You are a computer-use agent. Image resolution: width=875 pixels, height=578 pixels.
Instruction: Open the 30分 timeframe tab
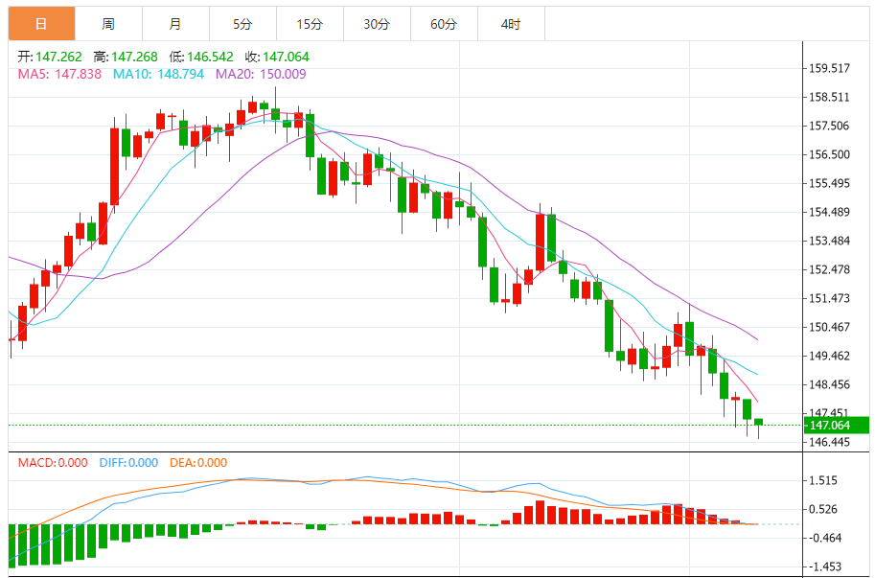(x=377, y=24)
